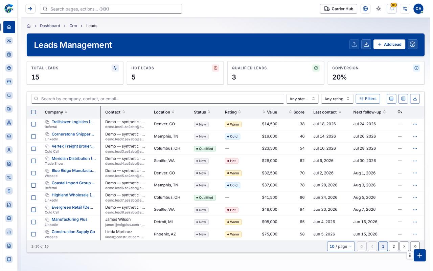Click the home icon in the sidebar
Viewport: 433px width, 271px height.
click(x=9, y=27)
